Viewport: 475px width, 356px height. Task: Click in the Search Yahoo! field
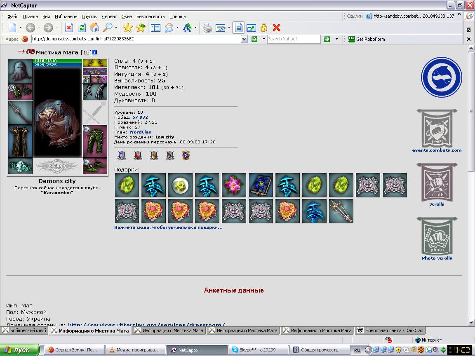coord(294,39)
